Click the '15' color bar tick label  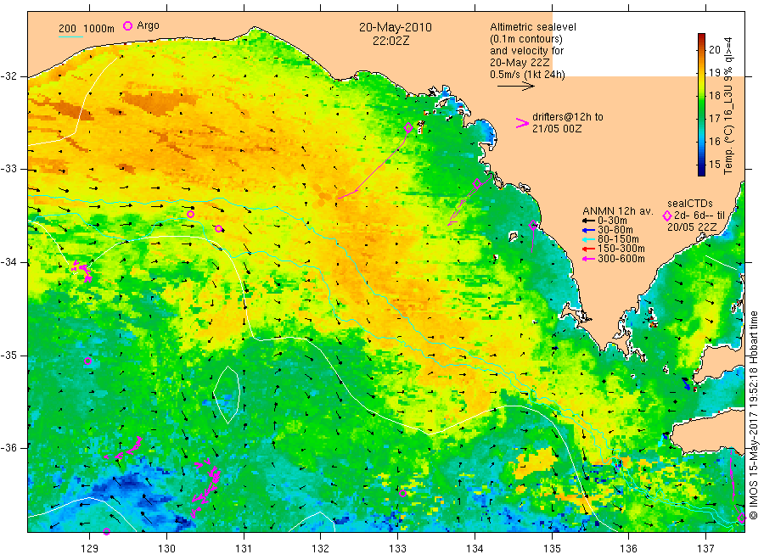click(714, 164)
